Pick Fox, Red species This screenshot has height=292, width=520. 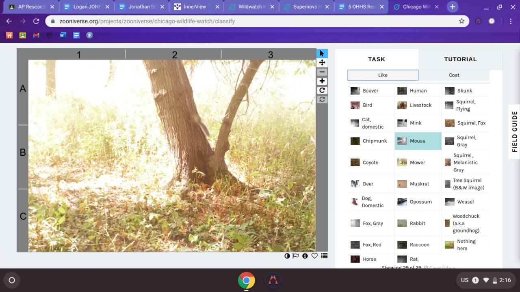pos(371,245)
